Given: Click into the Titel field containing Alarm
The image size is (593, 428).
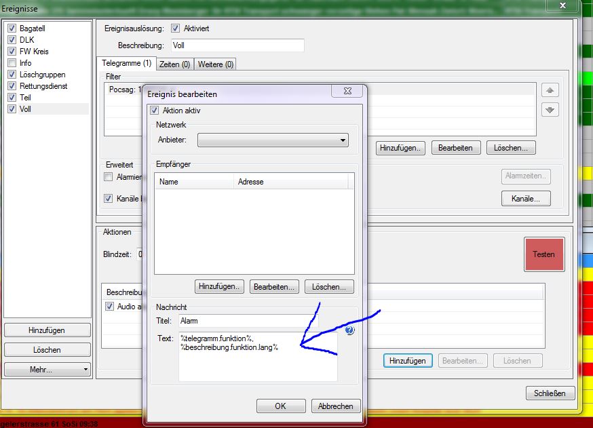Looking at the screenshot, I should (x=243, y=321).
